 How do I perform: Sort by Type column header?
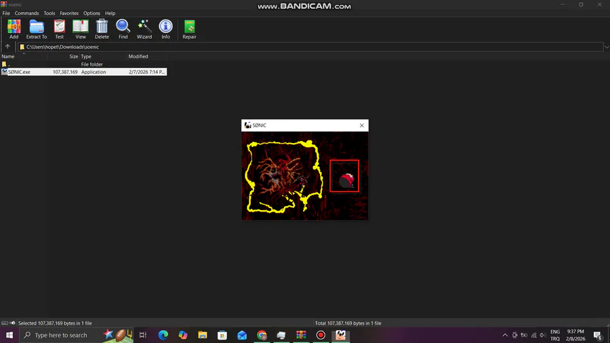coord(104,56)
